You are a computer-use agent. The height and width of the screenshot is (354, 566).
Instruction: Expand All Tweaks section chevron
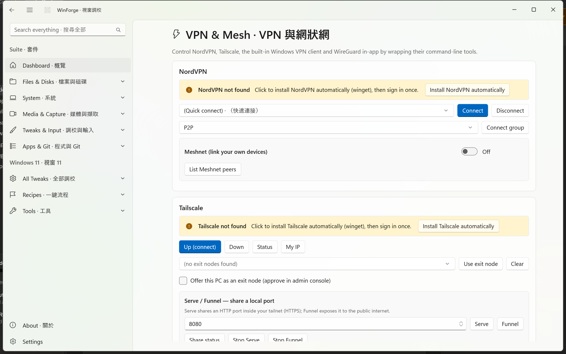point(123,179)
